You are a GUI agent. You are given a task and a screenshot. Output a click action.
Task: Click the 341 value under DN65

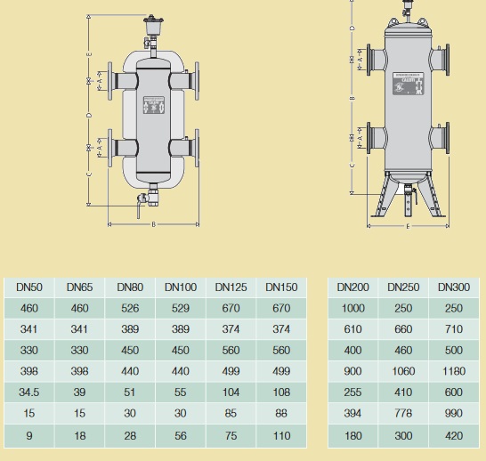pyautogui.click(x=79, y=329)
